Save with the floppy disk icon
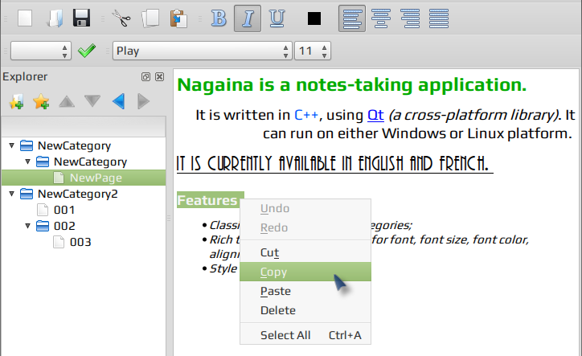The image size is (582, 356). [x=82, y=18]
